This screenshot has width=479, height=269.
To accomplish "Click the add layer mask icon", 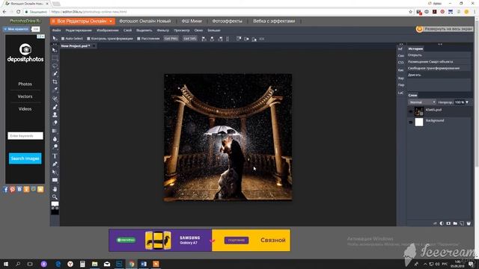I will [448, 223].
